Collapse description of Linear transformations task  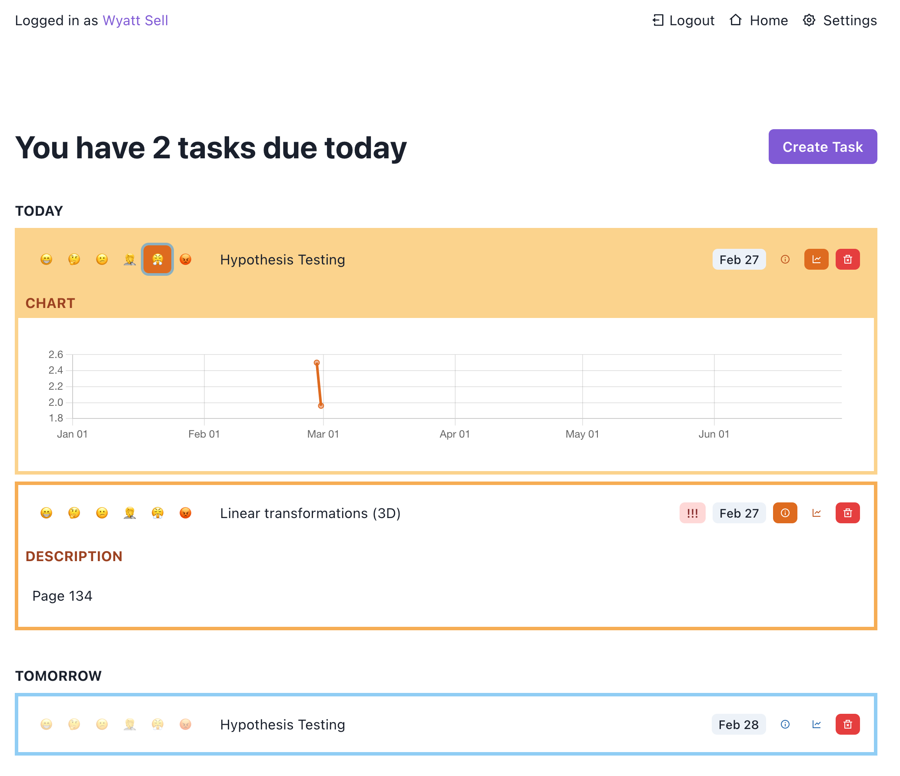785,513
